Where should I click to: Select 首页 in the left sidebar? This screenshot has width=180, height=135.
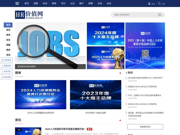(x=8, y=25)
